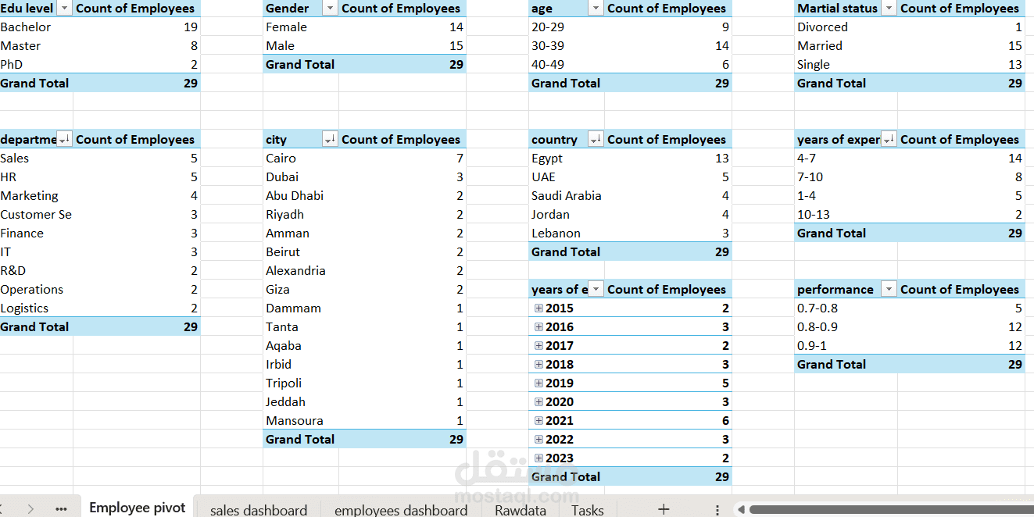
Task: Select the Jeddah city cell
Action: 284,402
